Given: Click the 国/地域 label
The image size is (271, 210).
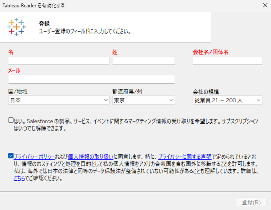Looking at the screenshot, I should [18, 91].
